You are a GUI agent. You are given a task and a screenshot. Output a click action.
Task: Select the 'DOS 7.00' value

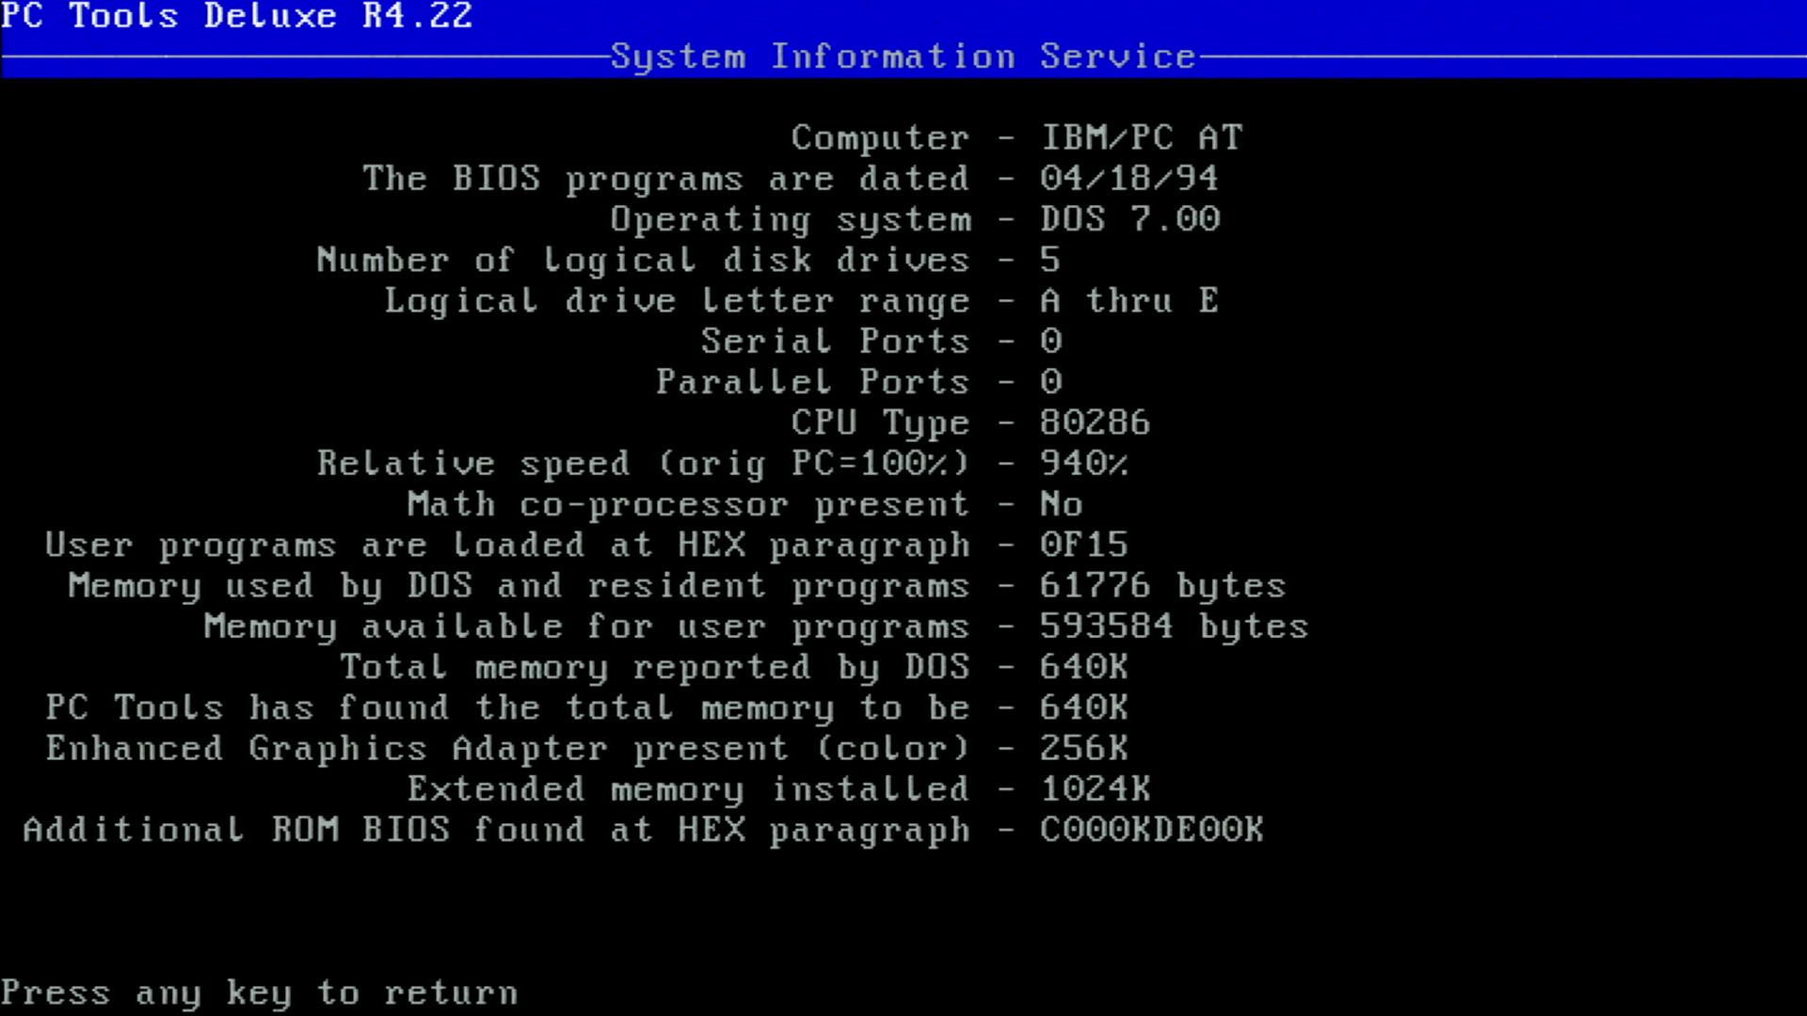click(1130, 219)
